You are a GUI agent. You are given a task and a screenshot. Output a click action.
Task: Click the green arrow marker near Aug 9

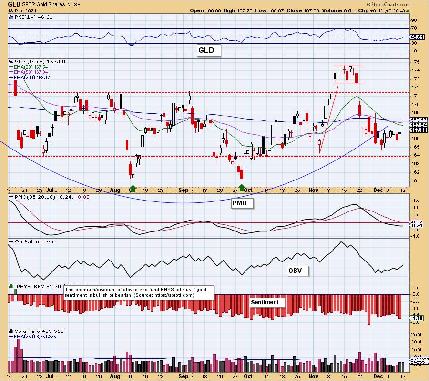tap(133, 188)
